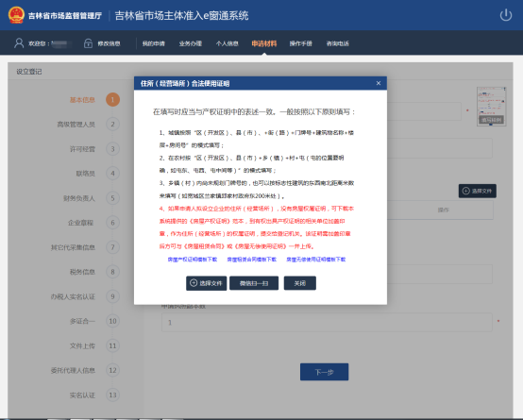Click step circle 5 for 财务负责人
The image size is (523, 420).
(x=112, y=198)
